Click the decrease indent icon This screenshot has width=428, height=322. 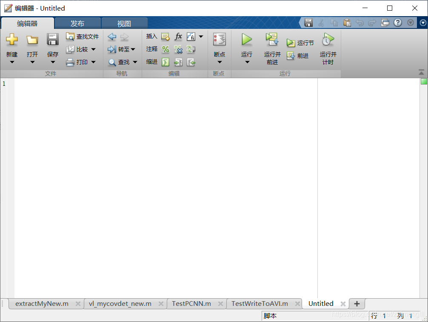click(191, 62)
